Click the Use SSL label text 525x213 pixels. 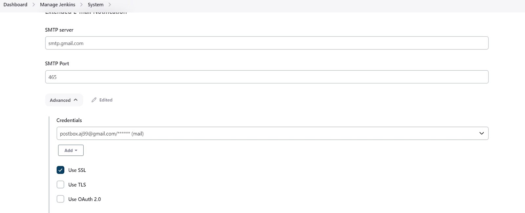(77, 170)
